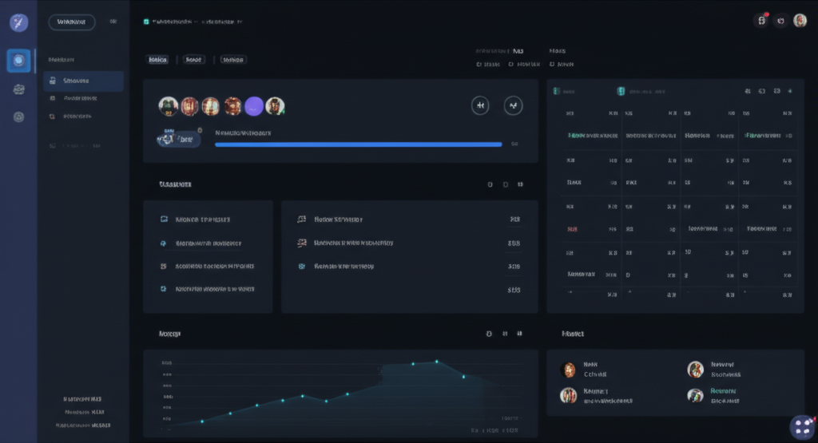Open the bottom circular icon in the left rail
Screen dimensions: 818x443
point(19,117)
